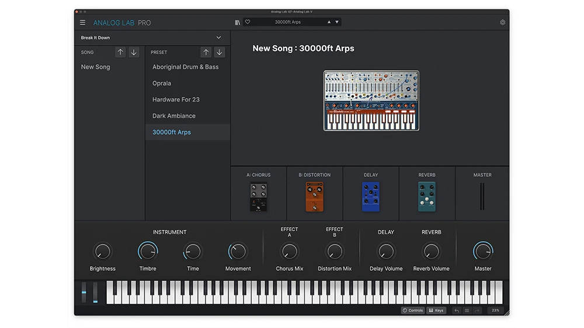Open the hamburger main menu
Viewport: 584px width, 328px height.
coord(82,23)
